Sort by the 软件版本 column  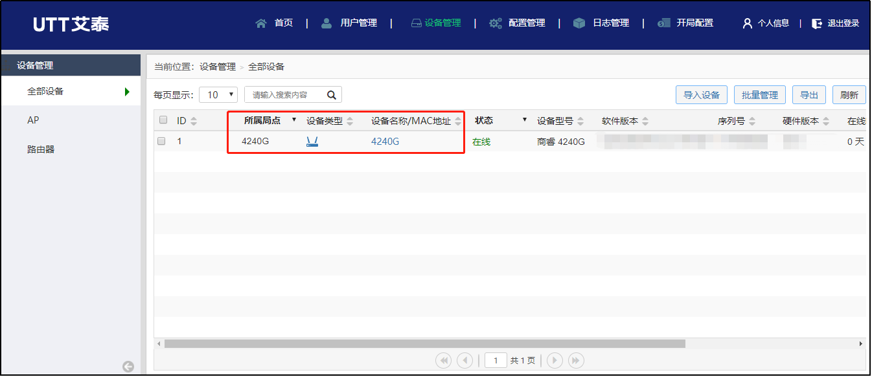tap(645, 121)
